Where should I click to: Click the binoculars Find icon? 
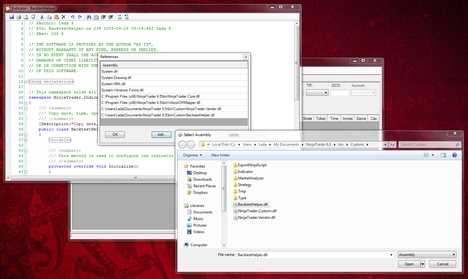(89, 17)
